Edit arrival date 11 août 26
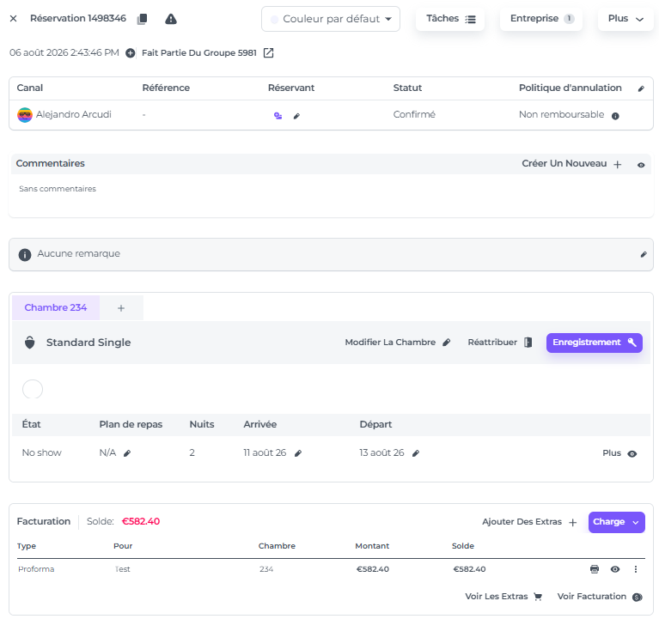 298,453
